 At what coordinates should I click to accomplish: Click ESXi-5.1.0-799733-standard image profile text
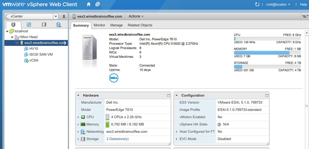tap(239, 110)
